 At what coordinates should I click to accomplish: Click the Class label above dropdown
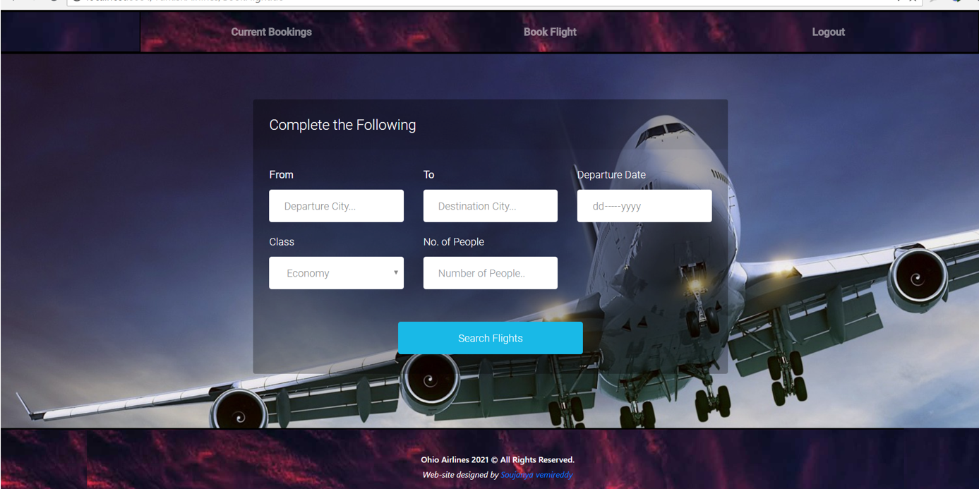click(282, 241)
